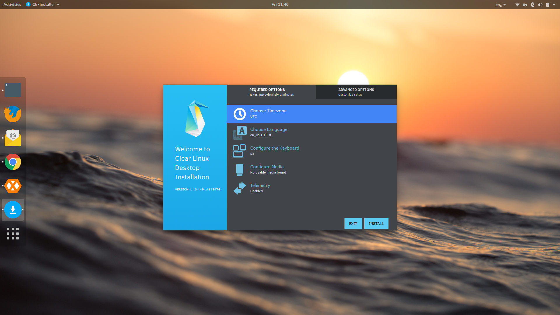Open the Activities overview
The image size is (560, 315).
click(12, 4)
